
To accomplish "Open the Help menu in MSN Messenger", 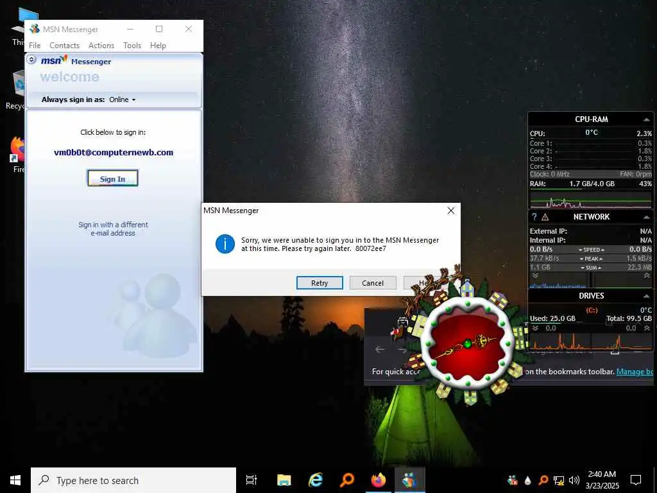I will pos(158,46).
